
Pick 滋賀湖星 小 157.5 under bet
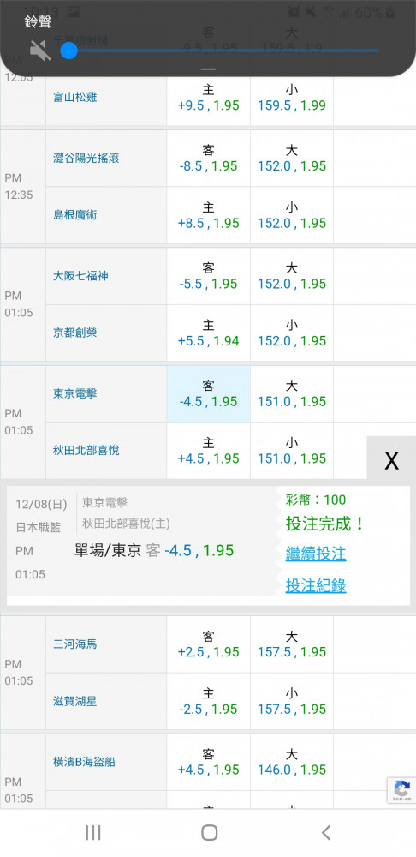point(292,701)
